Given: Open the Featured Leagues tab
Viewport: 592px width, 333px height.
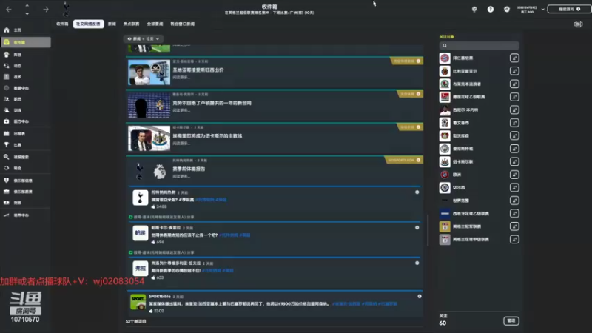Looking at the screenshot, I should [x=132, y=24].
